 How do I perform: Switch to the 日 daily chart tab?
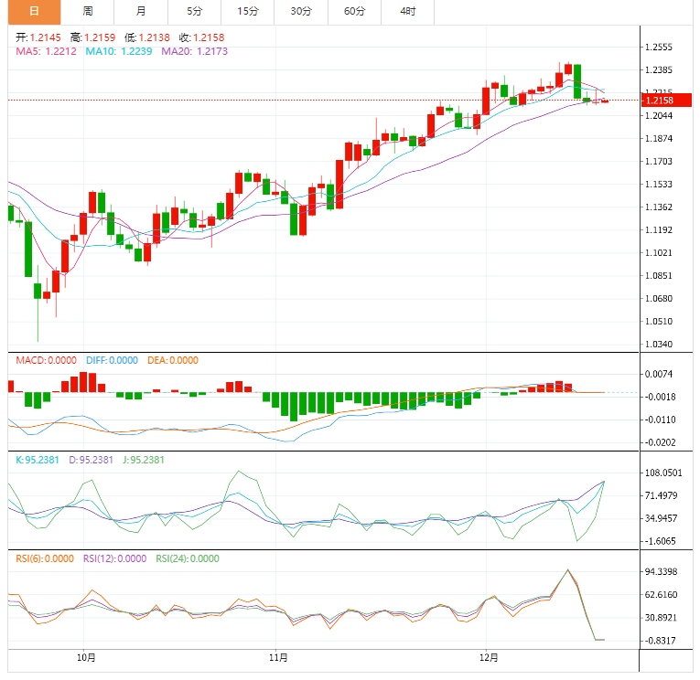click(x=34, y=11)
